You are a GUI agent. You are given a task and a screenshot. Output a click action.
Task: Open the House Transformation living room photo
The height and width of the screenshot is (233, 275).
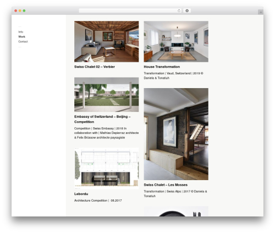pos(176,41)
